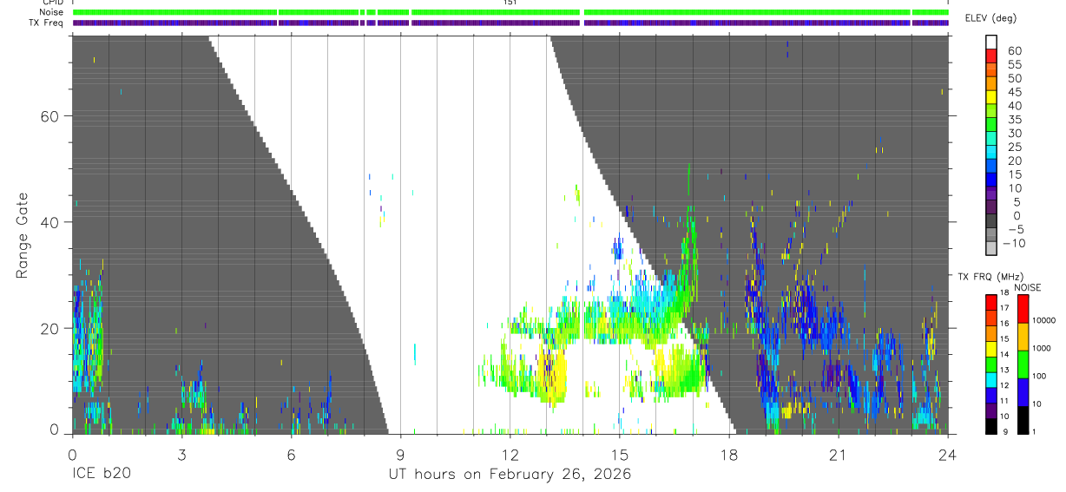Click the 'TX Freq' row label at top left
1066x492 pixels.
pyautogui.click(x=46, y=23)
